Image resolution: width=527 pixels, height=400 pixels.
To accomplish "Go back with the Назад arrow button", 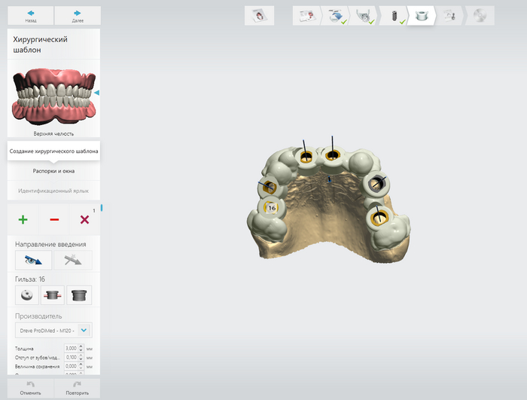I will [x=31, y=16].
